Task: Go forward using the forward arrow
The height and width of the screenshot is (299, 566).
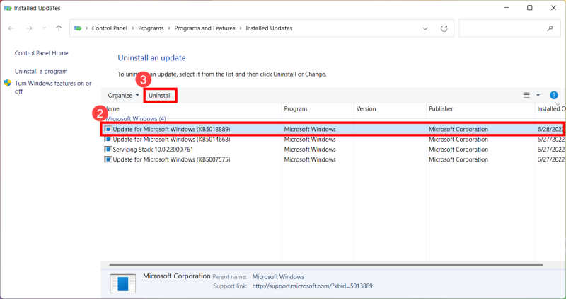Action: click(29, 28)
